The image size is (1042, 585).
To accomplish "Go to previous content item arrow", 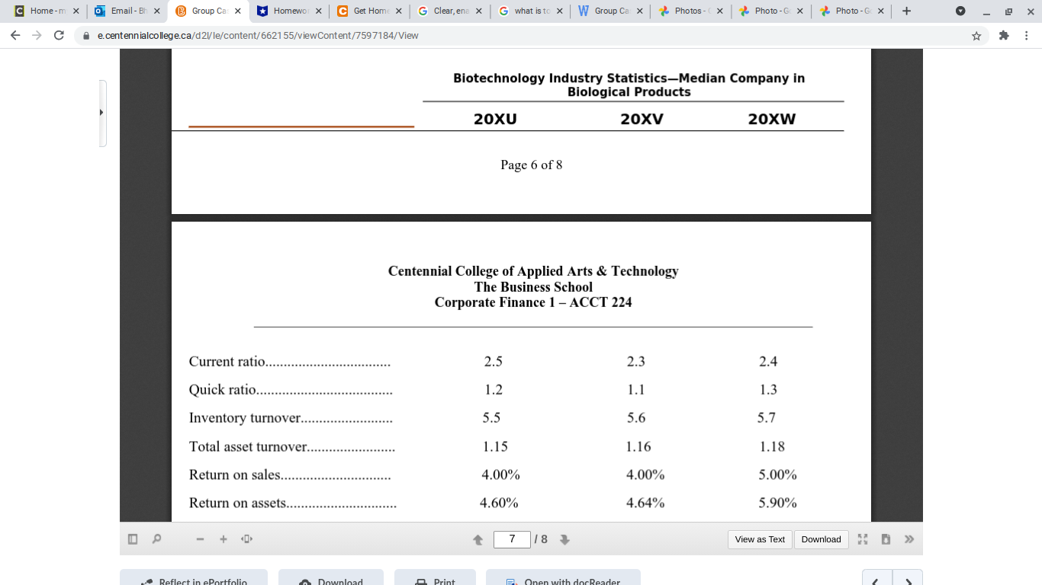I will click(877, 577).
